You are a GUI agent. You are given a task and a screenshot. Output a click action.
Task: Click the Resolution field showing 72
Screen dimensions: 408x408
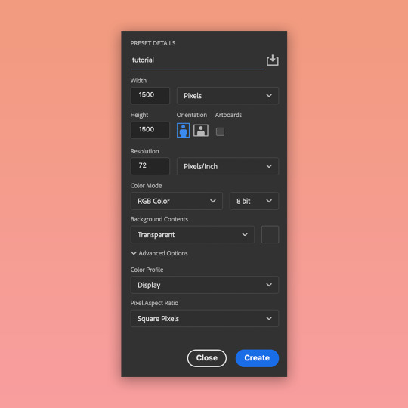click(150, 166)
